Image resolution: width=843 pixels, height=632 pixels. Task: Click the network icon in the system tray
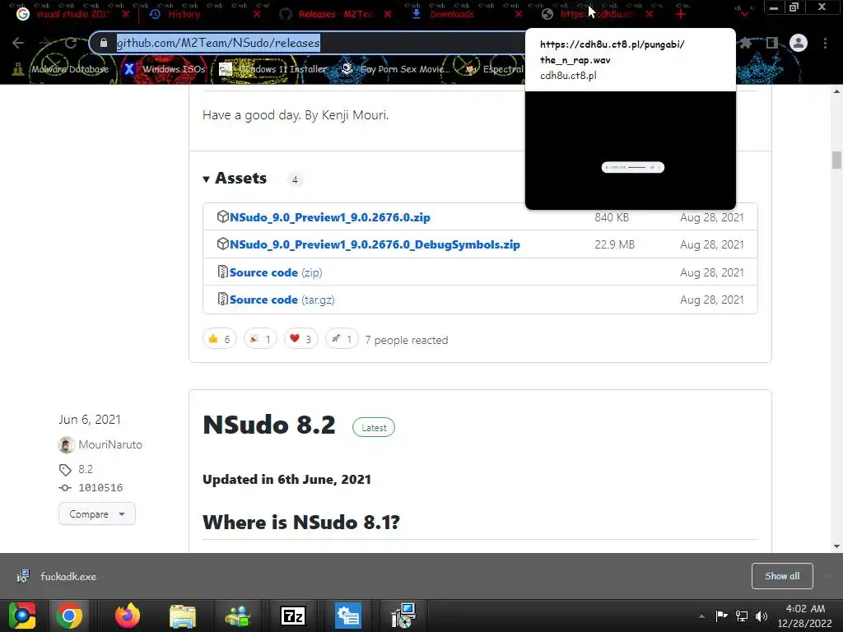click(742, 616)
